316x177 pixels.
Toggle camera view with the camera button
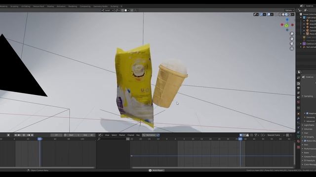pyautogui.click(x=292, y=44)
